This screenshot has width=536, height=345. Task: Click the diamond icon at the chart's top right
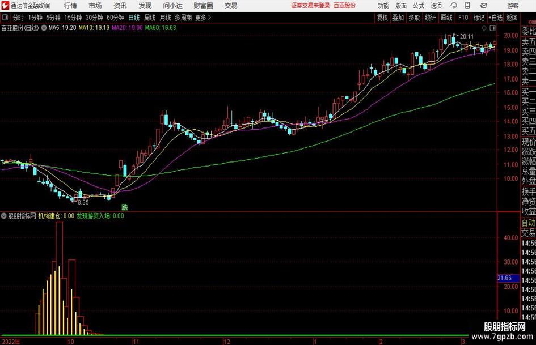(x=484, y=28)
